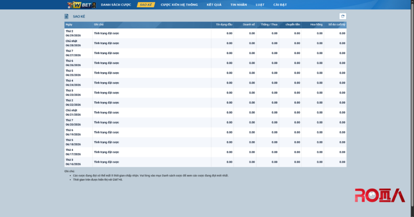Click the GMT+8 time note
Viewport: 414px width, 217px height.
pyautogui.click(x=98, y=179)
